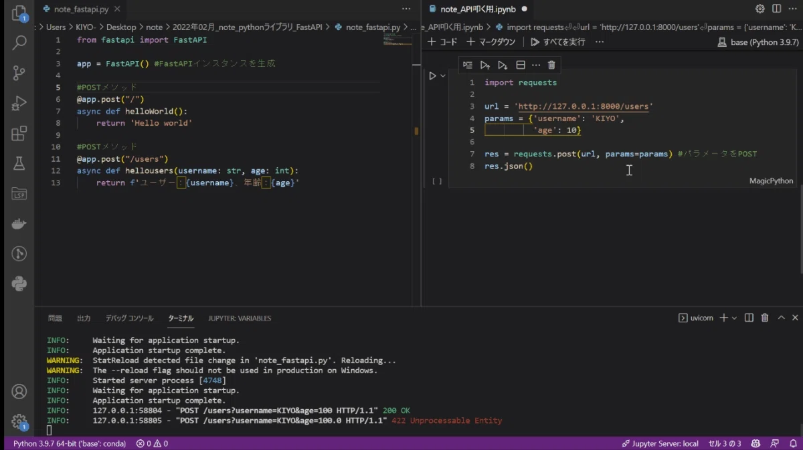The width and height of the screenshot is (803, 450).
Task: Split the notebook editor
Action: pos(776,9)
